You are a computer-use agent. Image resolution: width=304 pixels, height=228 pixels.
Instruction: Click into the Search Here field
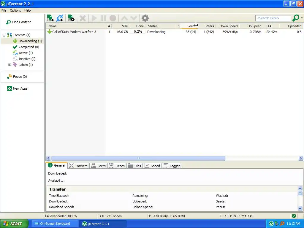[273, 18]
